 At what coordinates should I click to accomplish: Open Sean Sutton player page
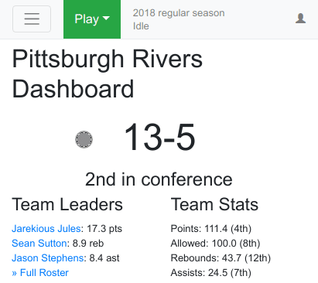coord(39,244)
